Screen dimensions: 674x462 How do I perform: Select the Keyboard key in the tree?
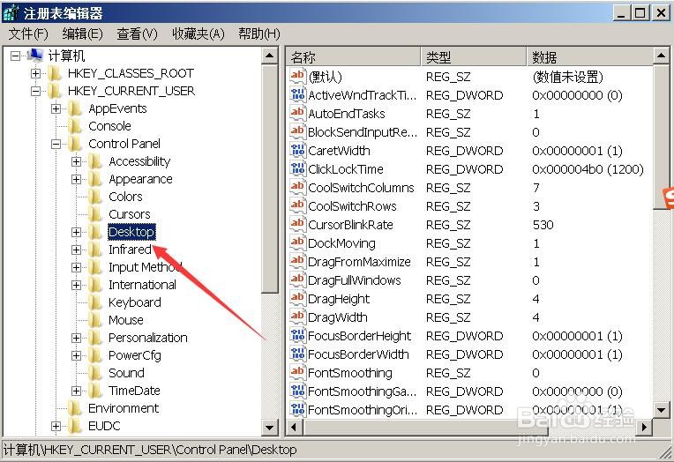click(135, 302)
